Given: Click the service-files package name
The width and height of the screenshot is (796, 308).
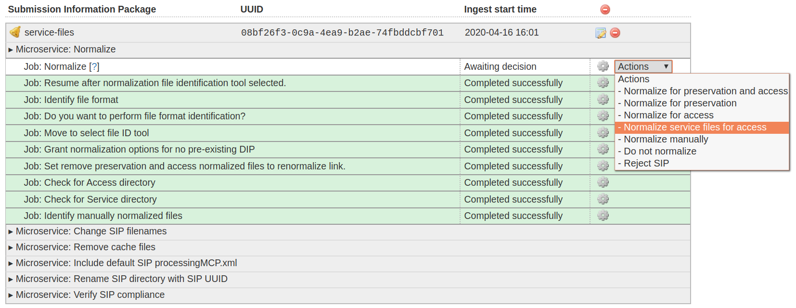Looking at the screenshot, I should (49, 33).
